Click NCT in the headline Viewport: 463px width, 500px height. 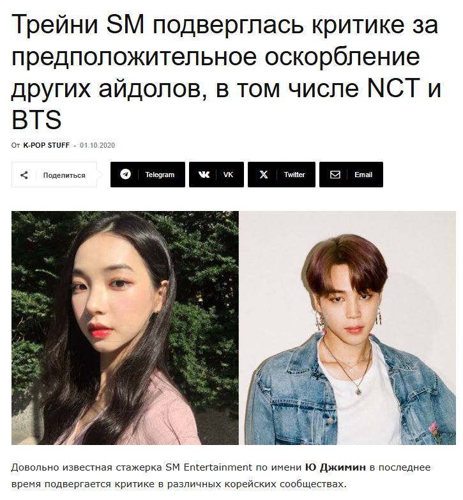click(393, 88)
